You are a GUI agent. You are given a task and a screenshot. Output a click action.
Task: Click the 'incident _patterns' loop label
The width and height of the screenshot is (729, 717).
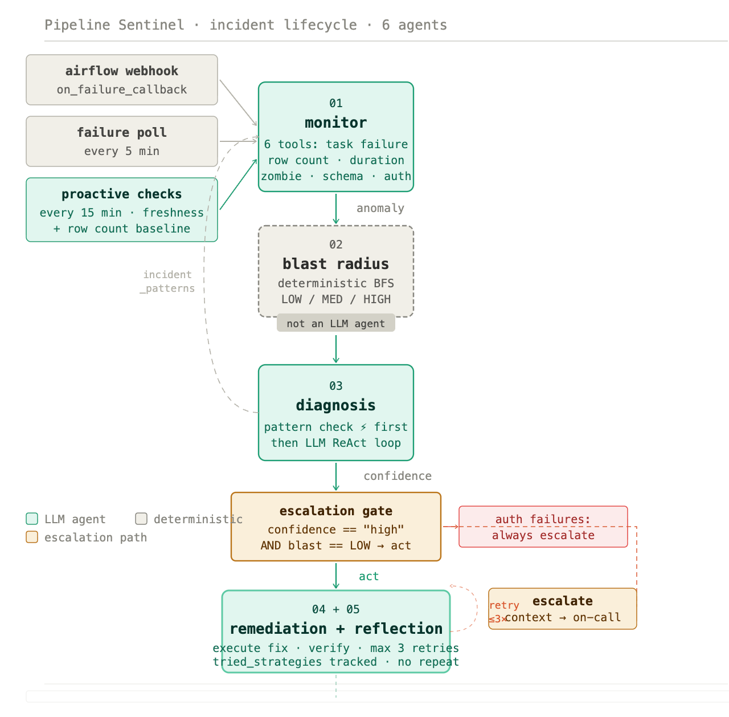click(x=167, y=282)
